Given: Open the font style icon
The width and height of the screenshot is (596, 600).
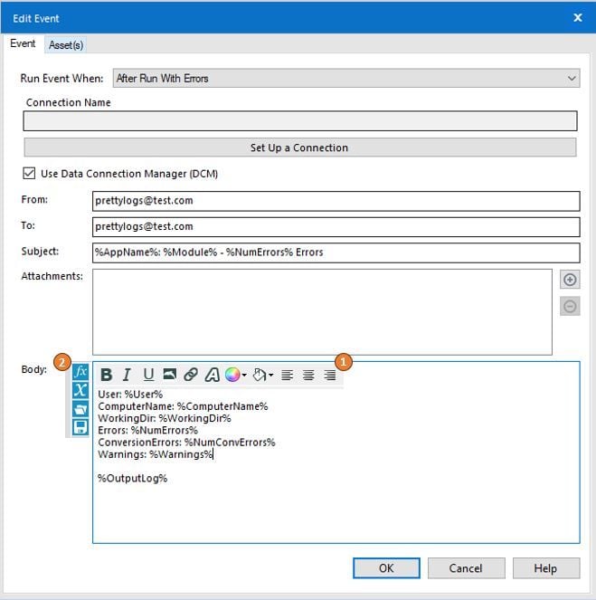Looking at the screenshot, I should tap(213, 375).
